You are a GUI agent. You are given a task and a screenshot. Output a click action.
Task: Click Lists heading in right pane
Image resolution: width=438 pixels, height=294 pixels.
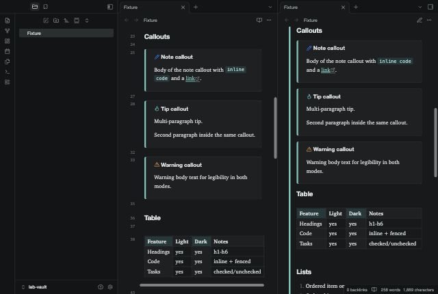(304, 271)
